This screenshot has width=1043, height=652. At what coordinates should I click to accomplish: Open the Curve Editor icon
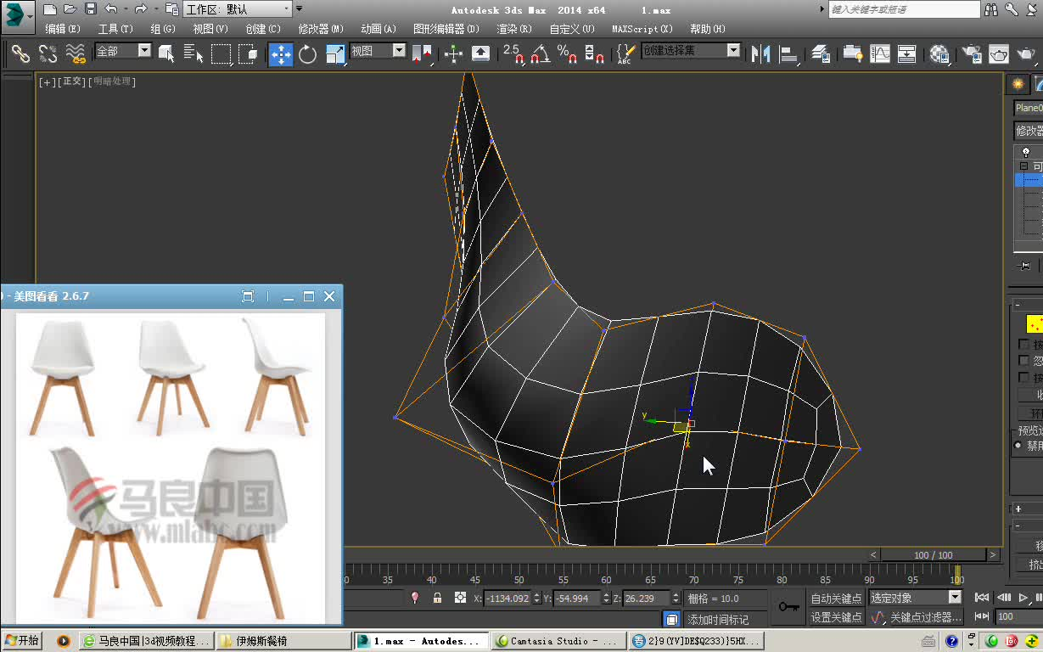pos(879,55)
